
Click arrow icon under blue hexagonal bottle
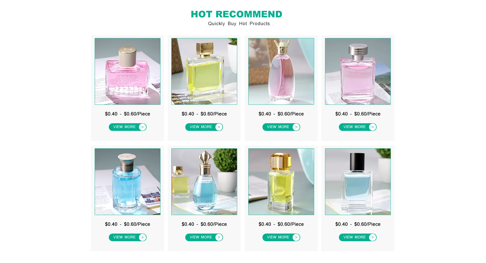click(x=143, y=237)
